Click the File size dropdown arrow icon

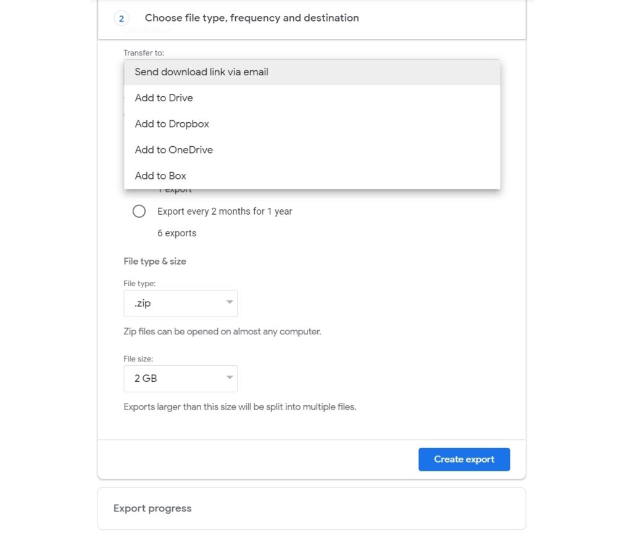pos(228,378)
